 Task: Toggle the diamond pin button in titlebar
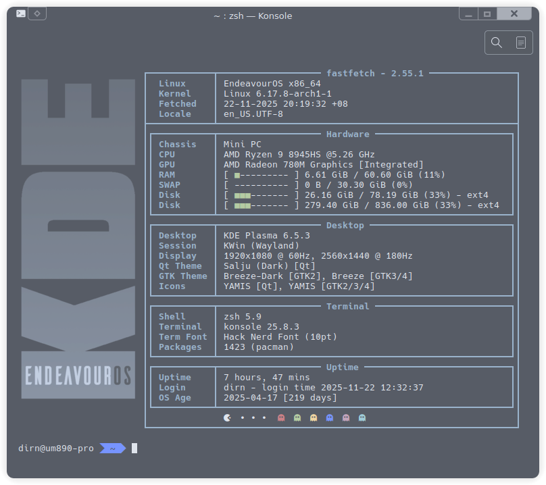(38, 14)
